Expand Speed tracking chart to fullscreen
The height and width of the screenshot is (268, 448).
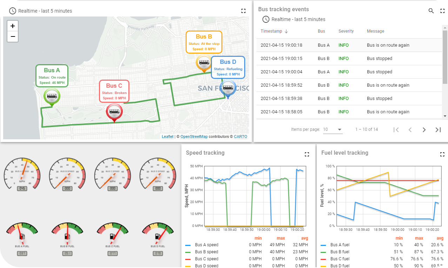coord(307,154)
